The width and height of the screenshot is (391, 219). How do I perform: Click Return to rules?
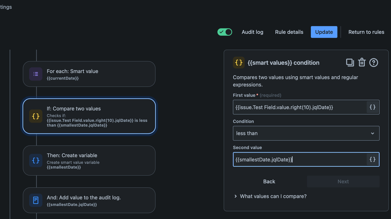click(366, 32)
